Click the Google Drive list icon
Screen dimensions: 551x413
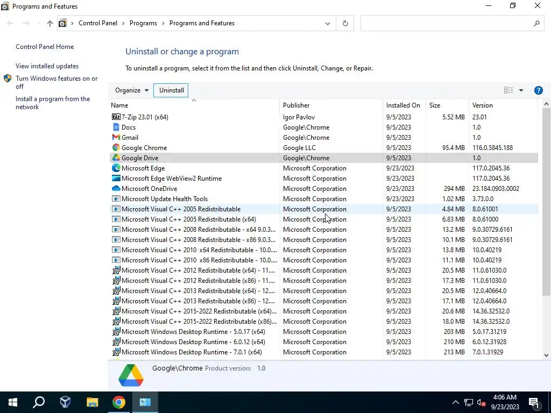116,158
